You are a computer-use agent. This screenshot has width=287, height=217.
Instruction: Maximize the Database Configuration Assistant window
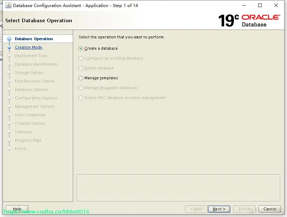[260, 6]
